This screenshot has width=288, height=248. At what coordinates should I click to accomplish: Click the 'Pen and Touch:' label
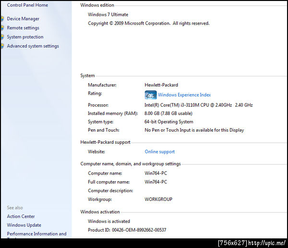tap(104, 130)
